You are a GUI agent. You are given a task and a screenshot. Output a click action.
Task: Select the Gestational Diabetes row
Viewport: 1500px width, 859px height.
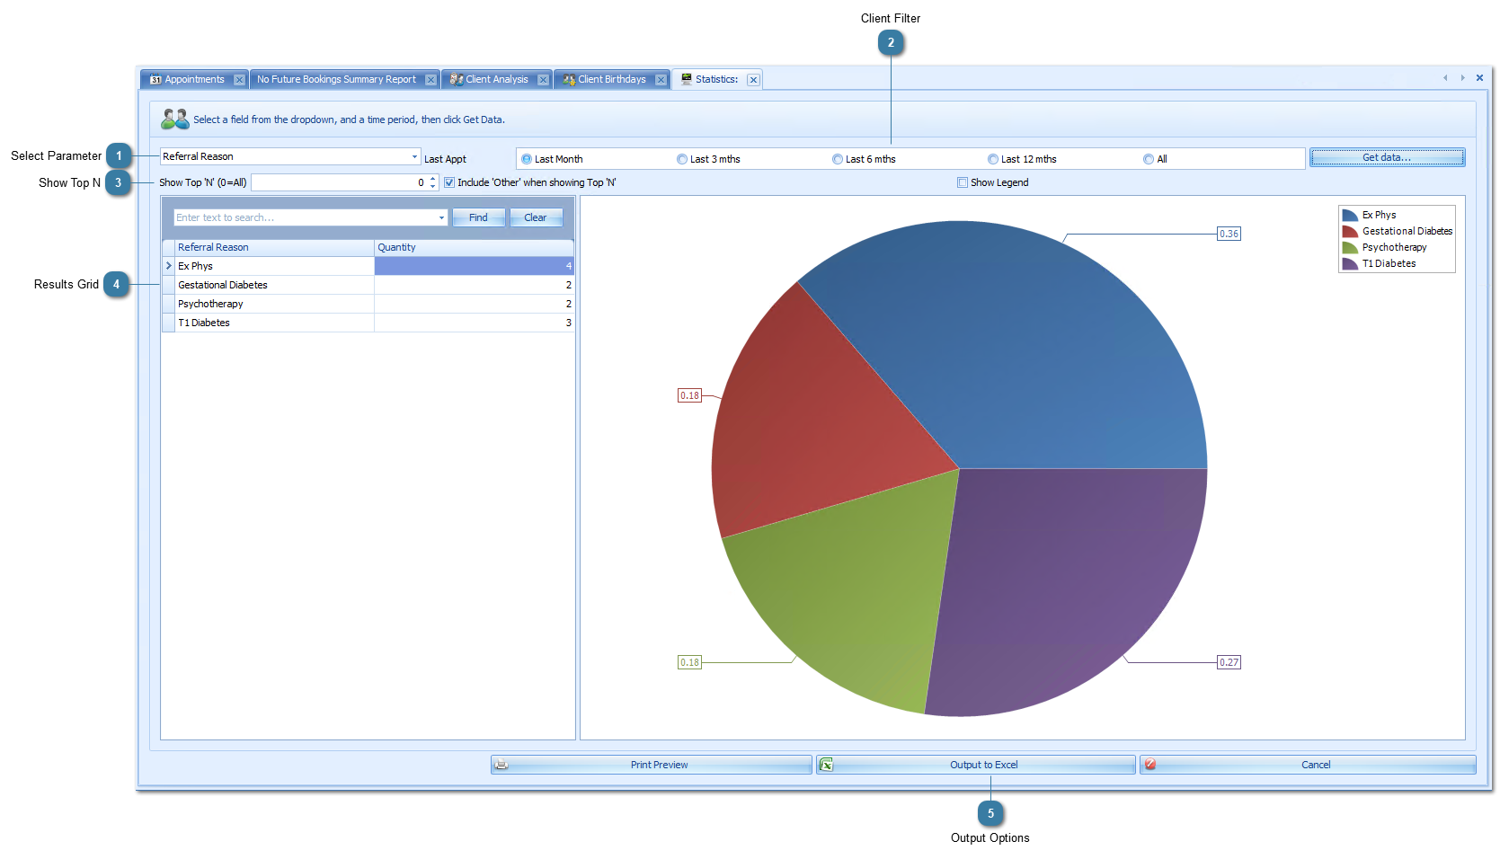click(x=368, y=285)
